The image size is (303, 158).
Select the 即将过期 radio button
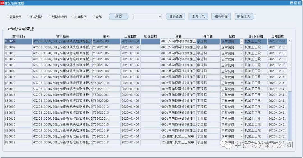tap(28, 17)
